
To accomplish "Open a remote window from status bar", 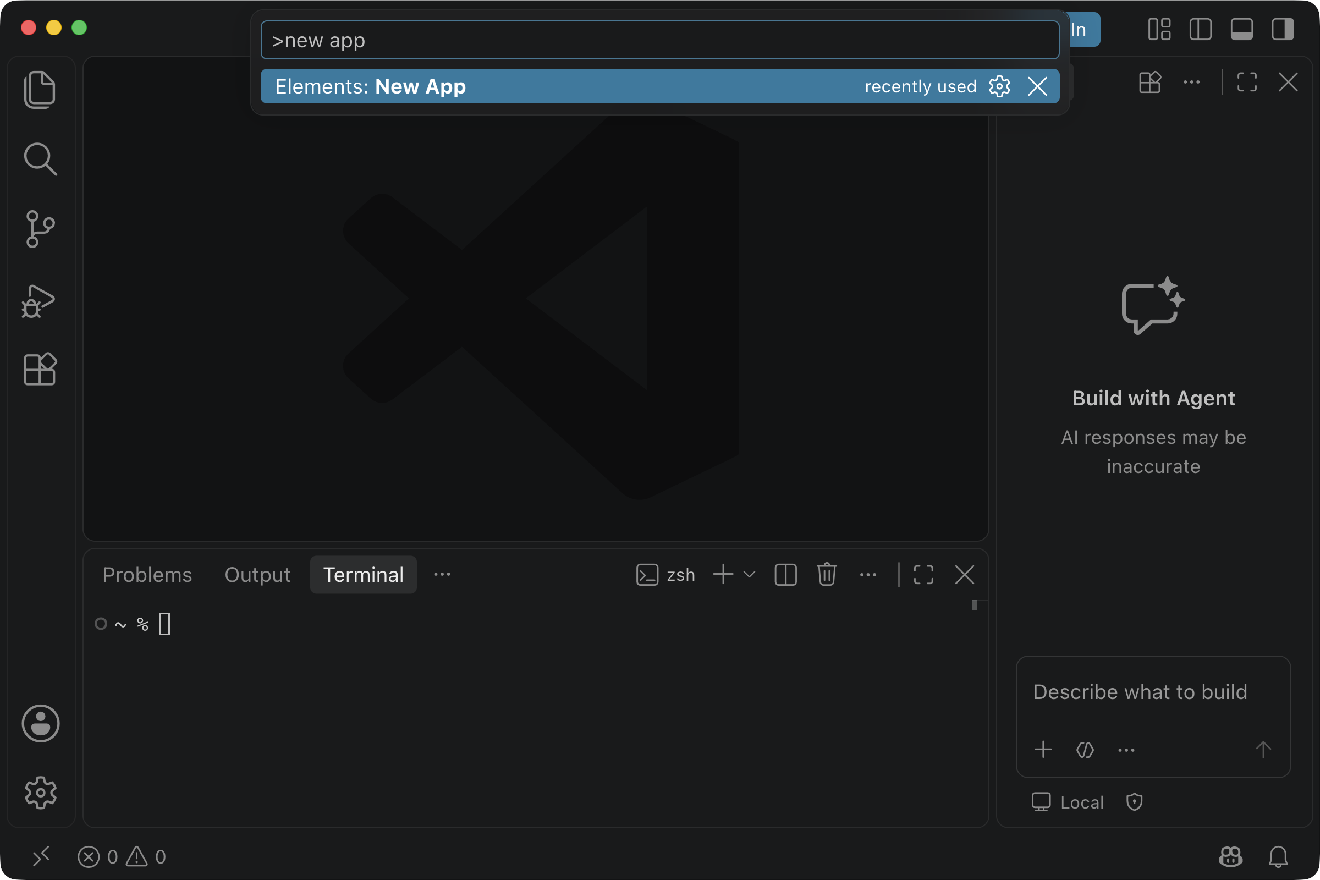I will pos(41,856).
